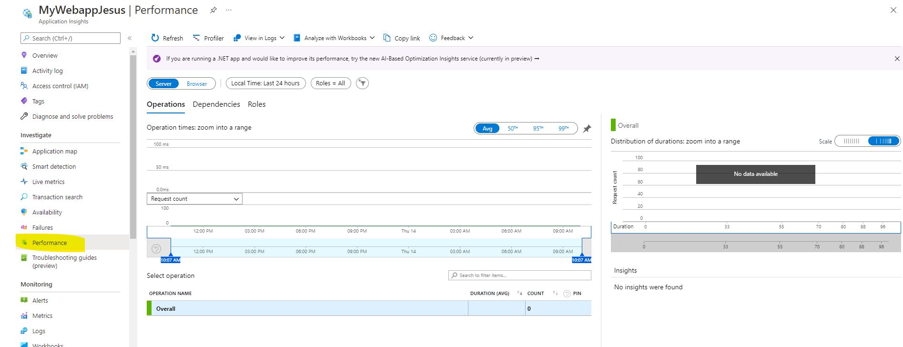The image size is (903, 347).
Task: Open Performance in the sidebar
Action: tap(50, 243)
